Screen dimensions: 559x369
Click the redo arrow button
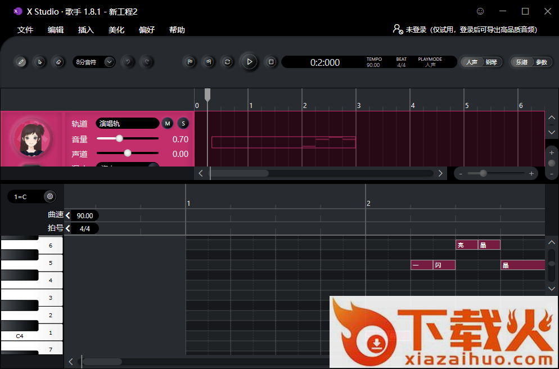pos(147,62)
